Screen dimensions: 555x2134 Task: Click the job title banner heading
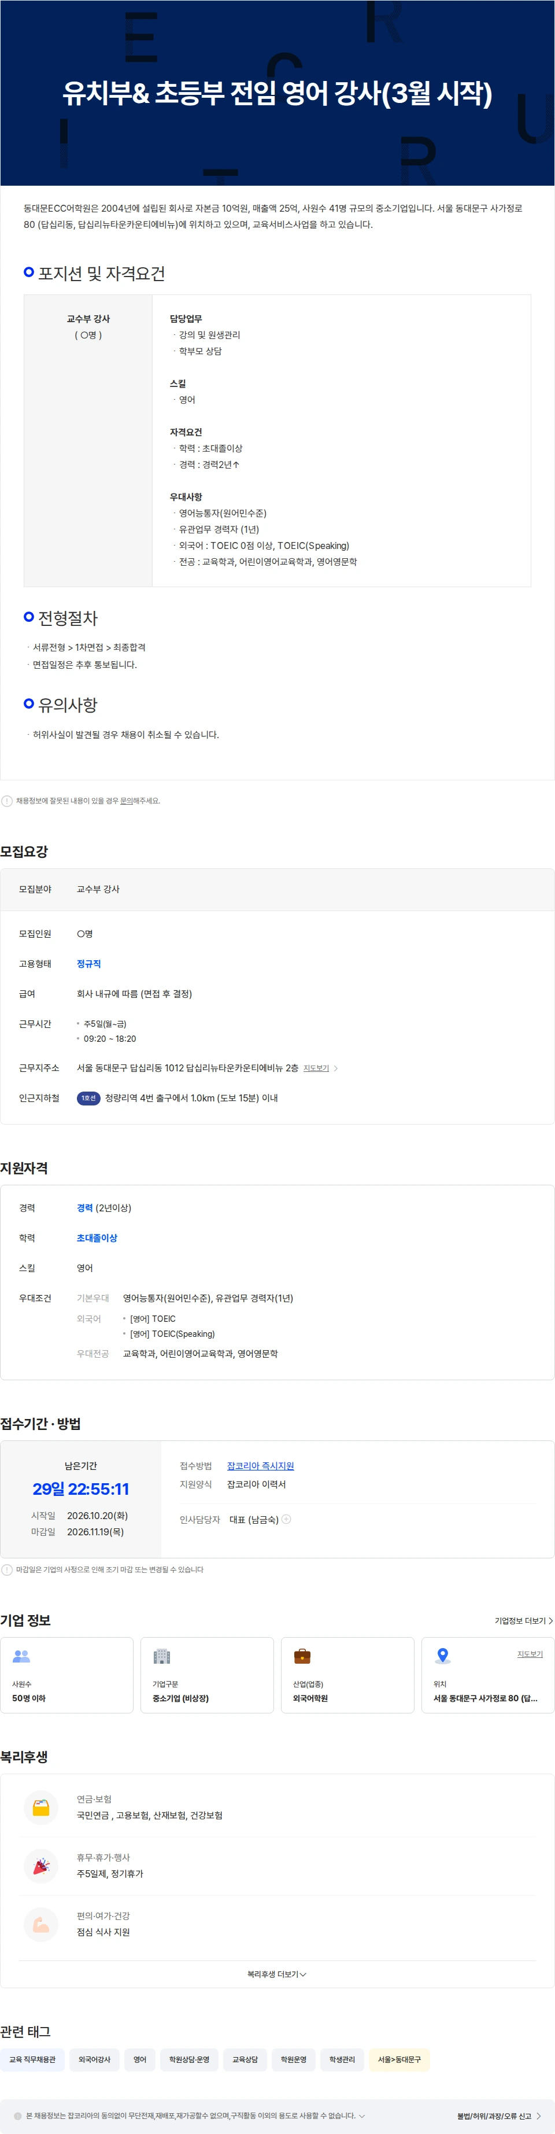tap(277, 93)
